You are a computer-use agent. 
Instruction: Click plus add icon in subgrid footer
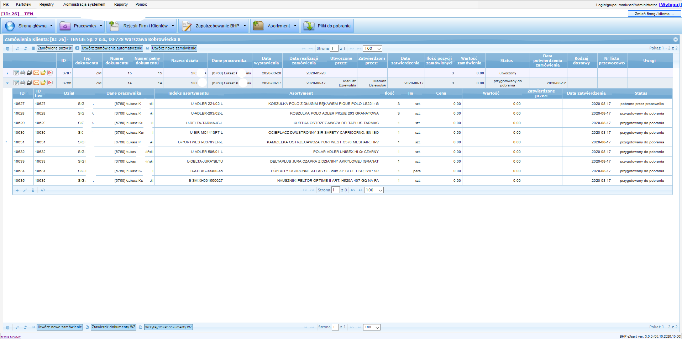click(17, 190)
